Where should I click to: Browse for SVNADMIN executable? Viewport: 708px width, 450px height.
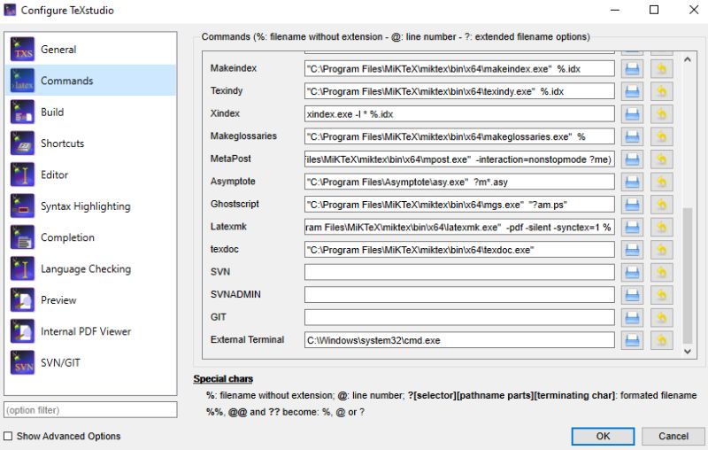(632, 295)
